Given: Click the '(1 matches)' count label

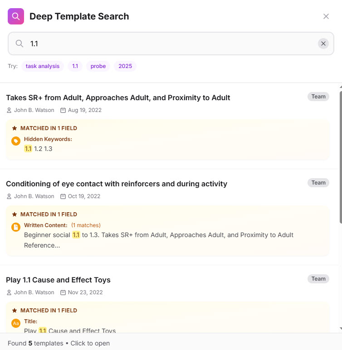Looking at the screenshot, I should (86, 225).
